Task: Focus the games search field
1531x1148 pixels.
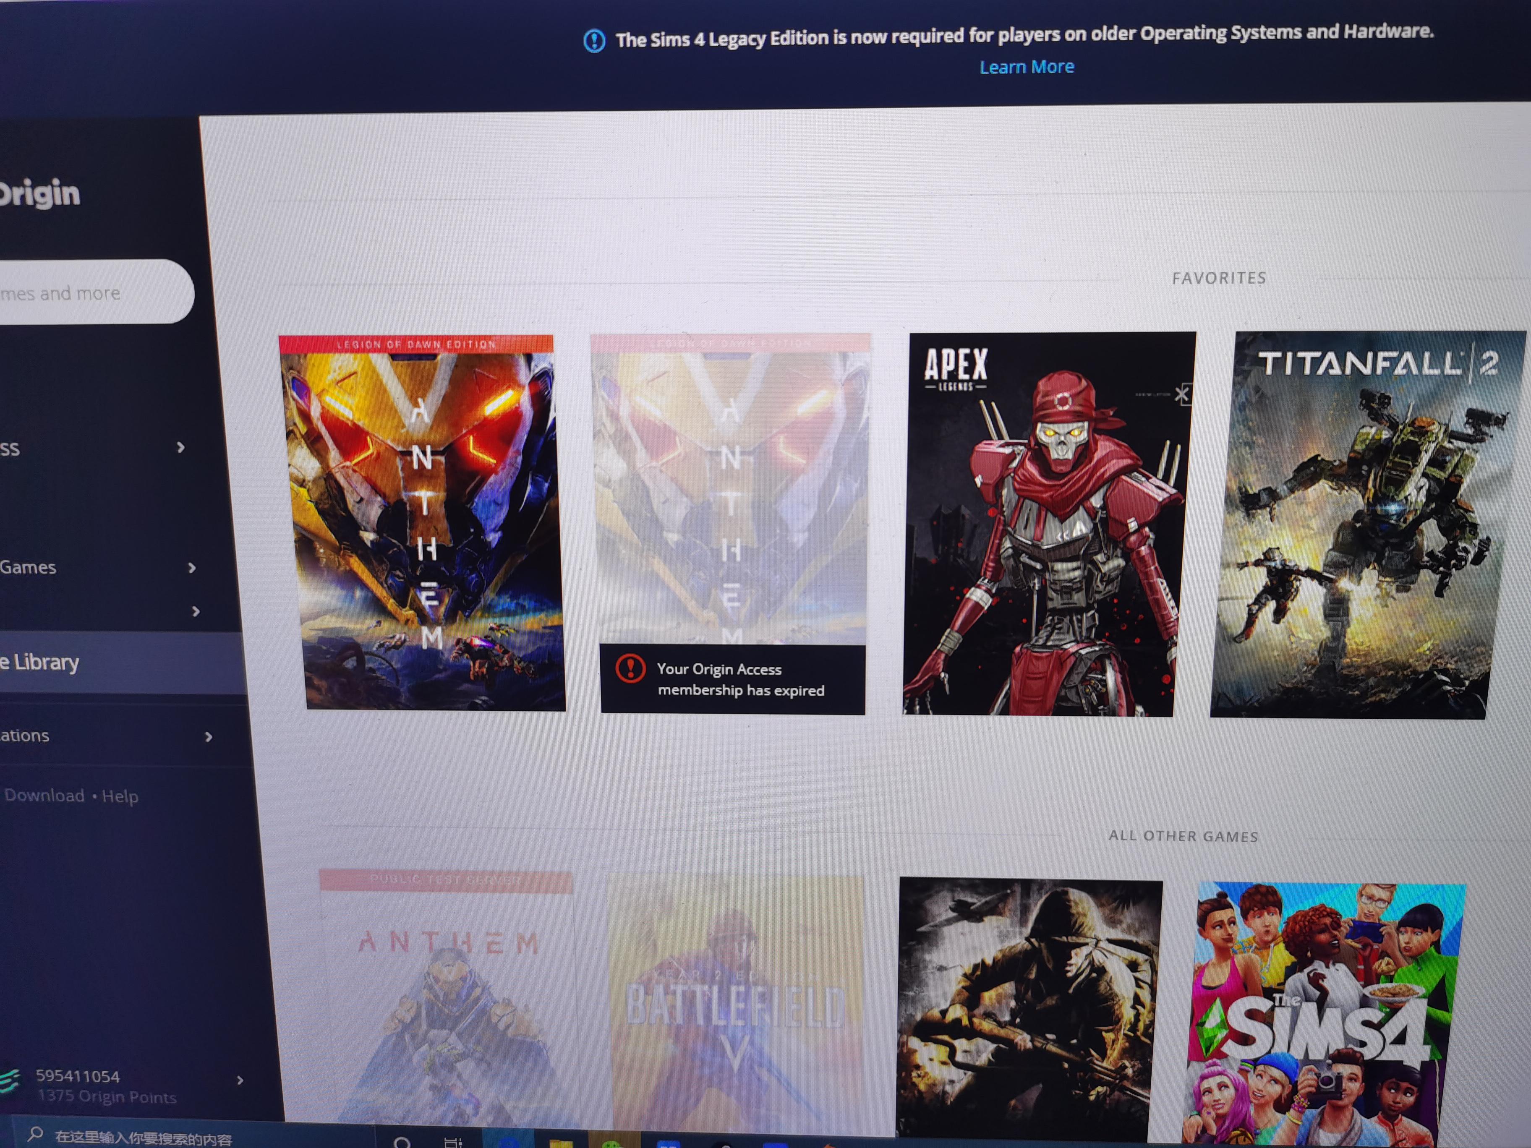Action: pos(96,292)
